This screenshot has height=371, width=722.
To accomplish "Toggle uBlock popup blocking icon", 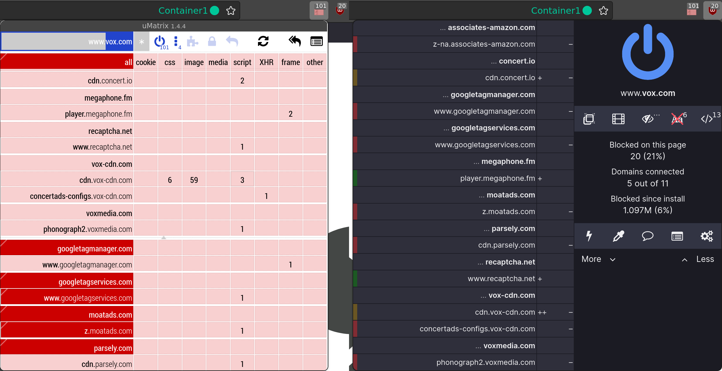I will coord(589,119).
